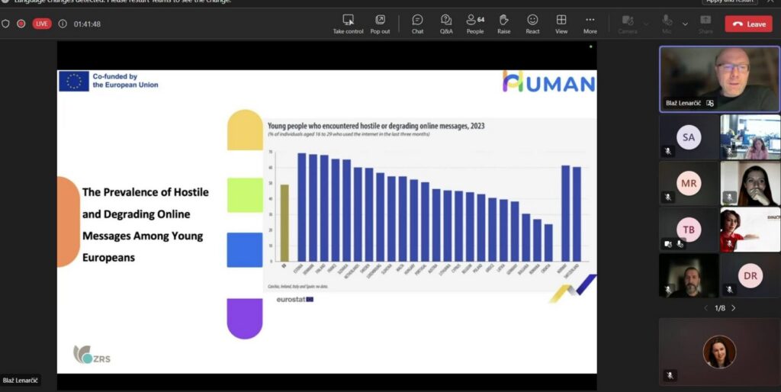The image size is (781, 392).
Task: Expand the Mic options dropdown arrow
Action: [685, 24]
